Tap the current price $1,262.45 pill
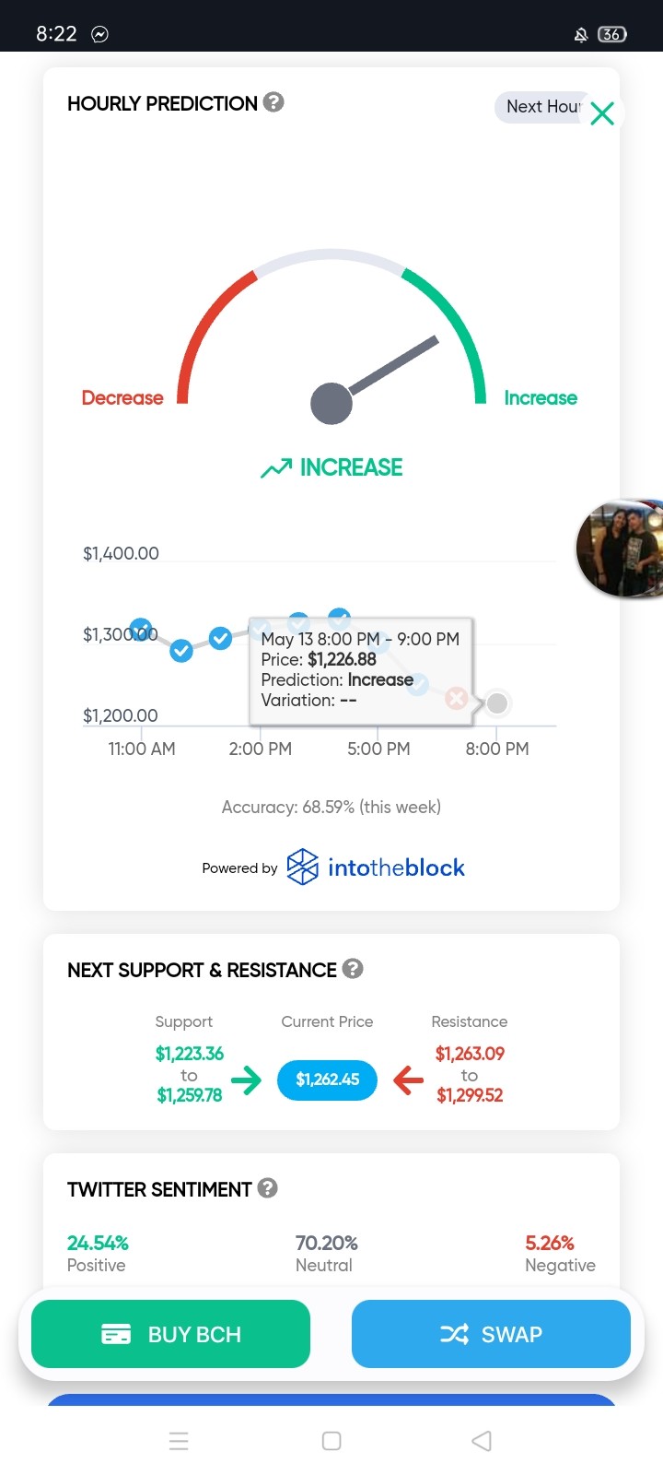The width and height of the screenshot is (663, 1475). pos(328,1080)
